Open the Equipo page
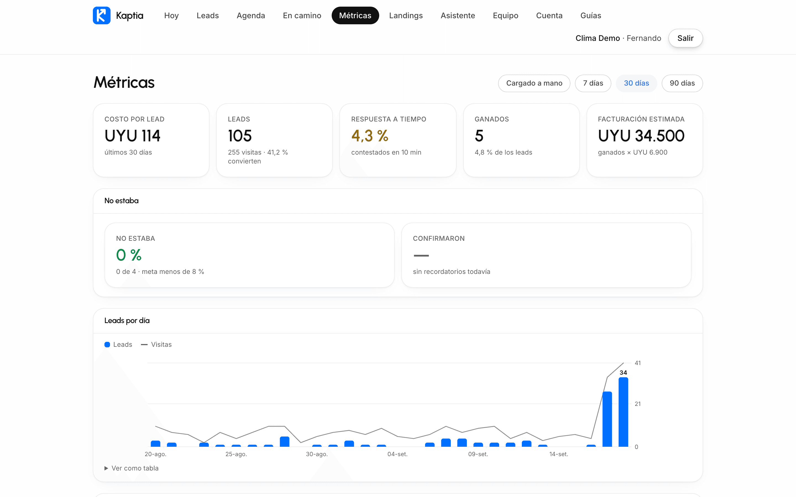The height and width of the screenshot is (497, 796). click(506, 15)
